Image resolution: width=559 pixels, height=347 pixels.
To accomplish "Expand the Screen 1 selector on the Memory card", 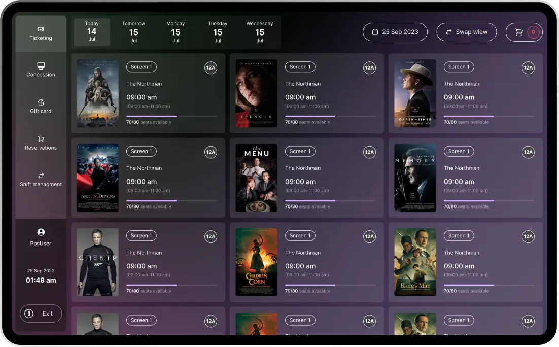I will [x=459, y=151].
